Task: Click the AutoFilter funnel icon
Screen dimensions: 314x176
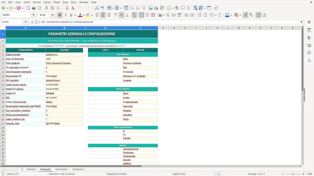Action: pos(143,8)
